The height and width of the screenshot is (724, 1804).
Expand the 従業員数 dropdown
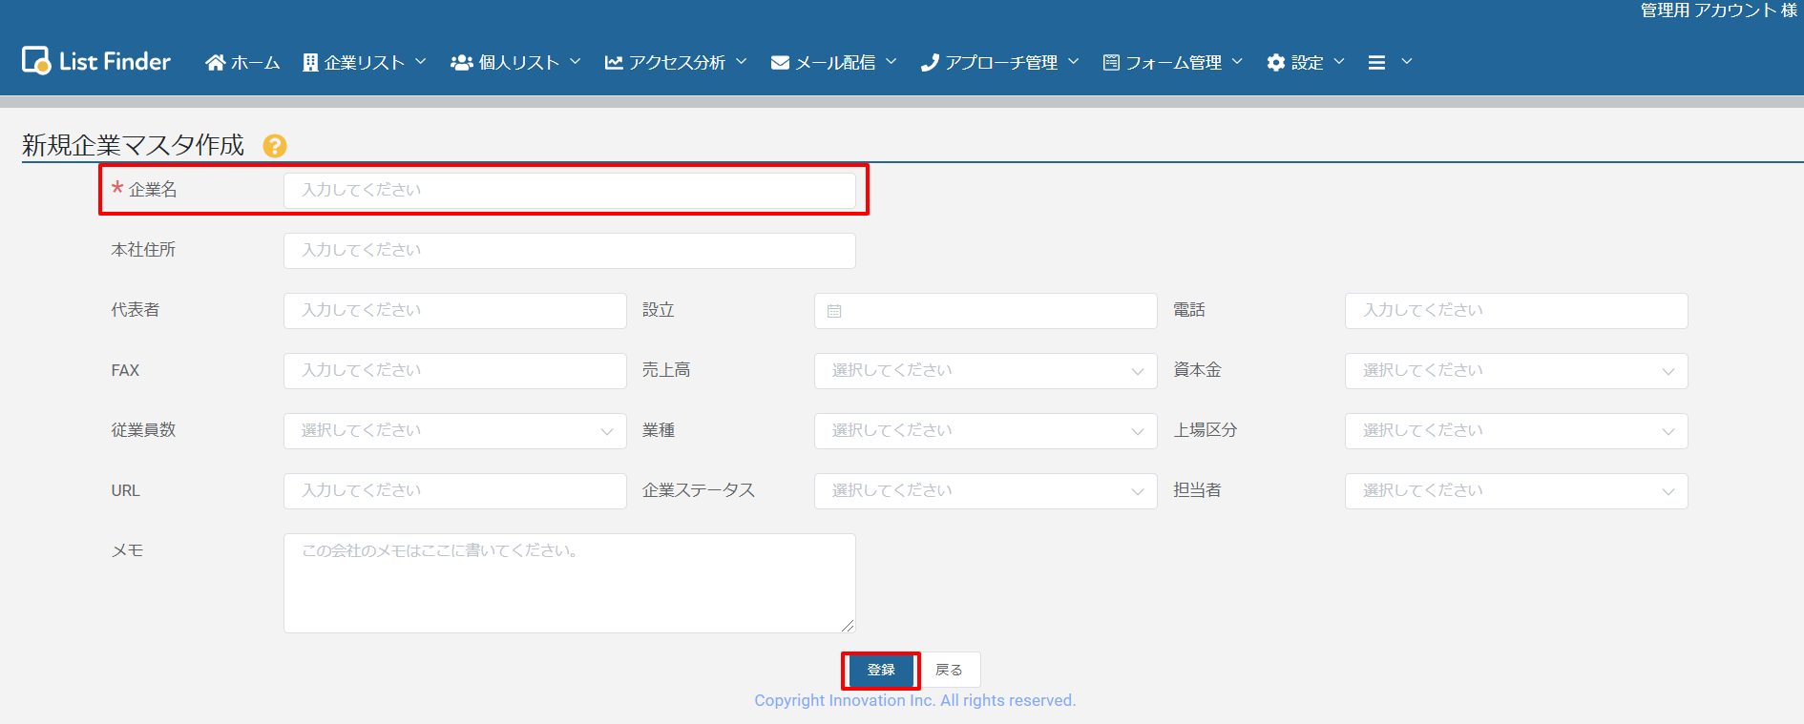tap(454, 431)
